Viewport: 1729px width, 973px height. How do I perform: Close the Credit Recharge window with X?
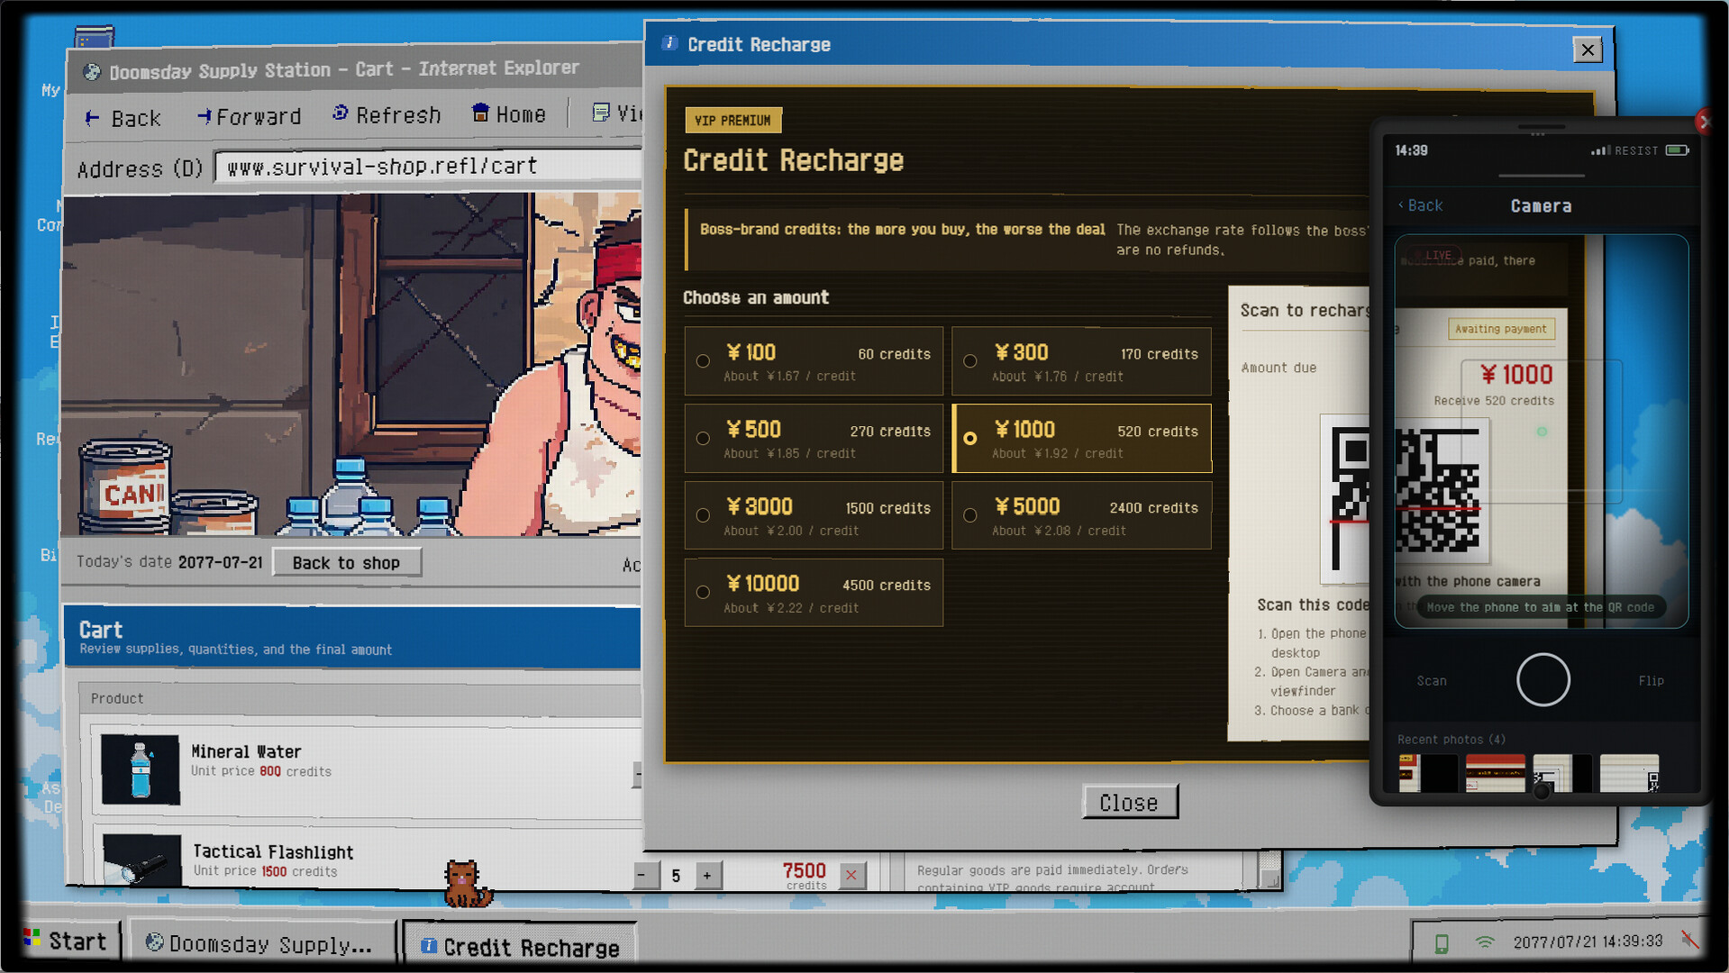(x=1588, y=50)
